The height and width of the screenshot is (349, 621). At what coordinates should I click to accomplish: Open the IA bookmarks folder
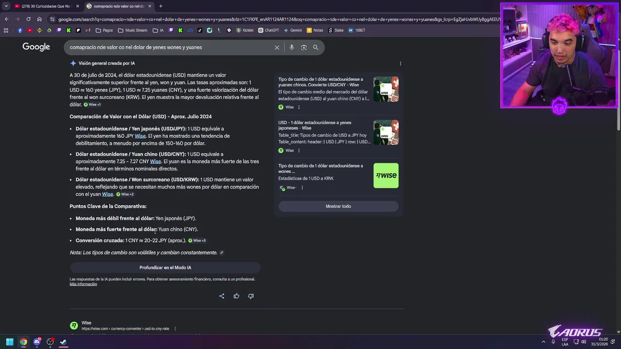click(x=158, y=30)
